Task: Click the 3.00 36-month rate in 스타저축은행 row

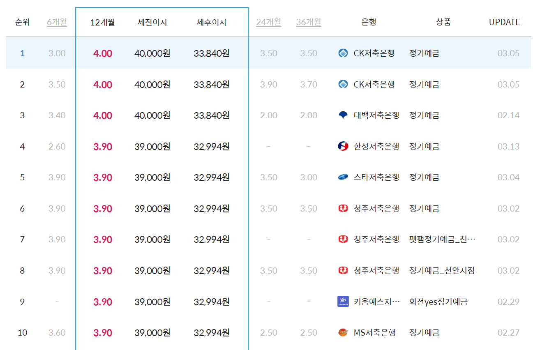Action: [x=309, y=177]
